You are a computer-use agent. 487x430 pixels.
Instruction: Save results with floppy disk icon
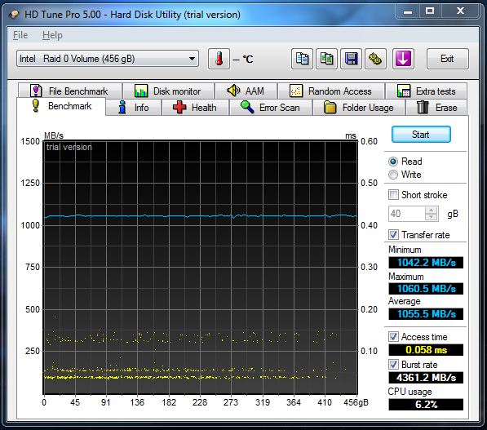pos(351,59)
